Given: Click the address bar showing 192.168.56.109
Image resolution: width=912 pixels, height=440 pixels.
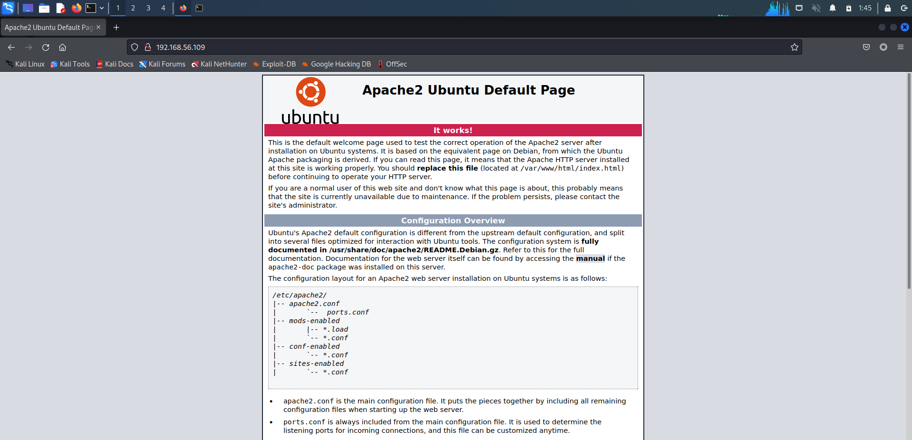Looking at the screenshot, I should click(465, 47).
